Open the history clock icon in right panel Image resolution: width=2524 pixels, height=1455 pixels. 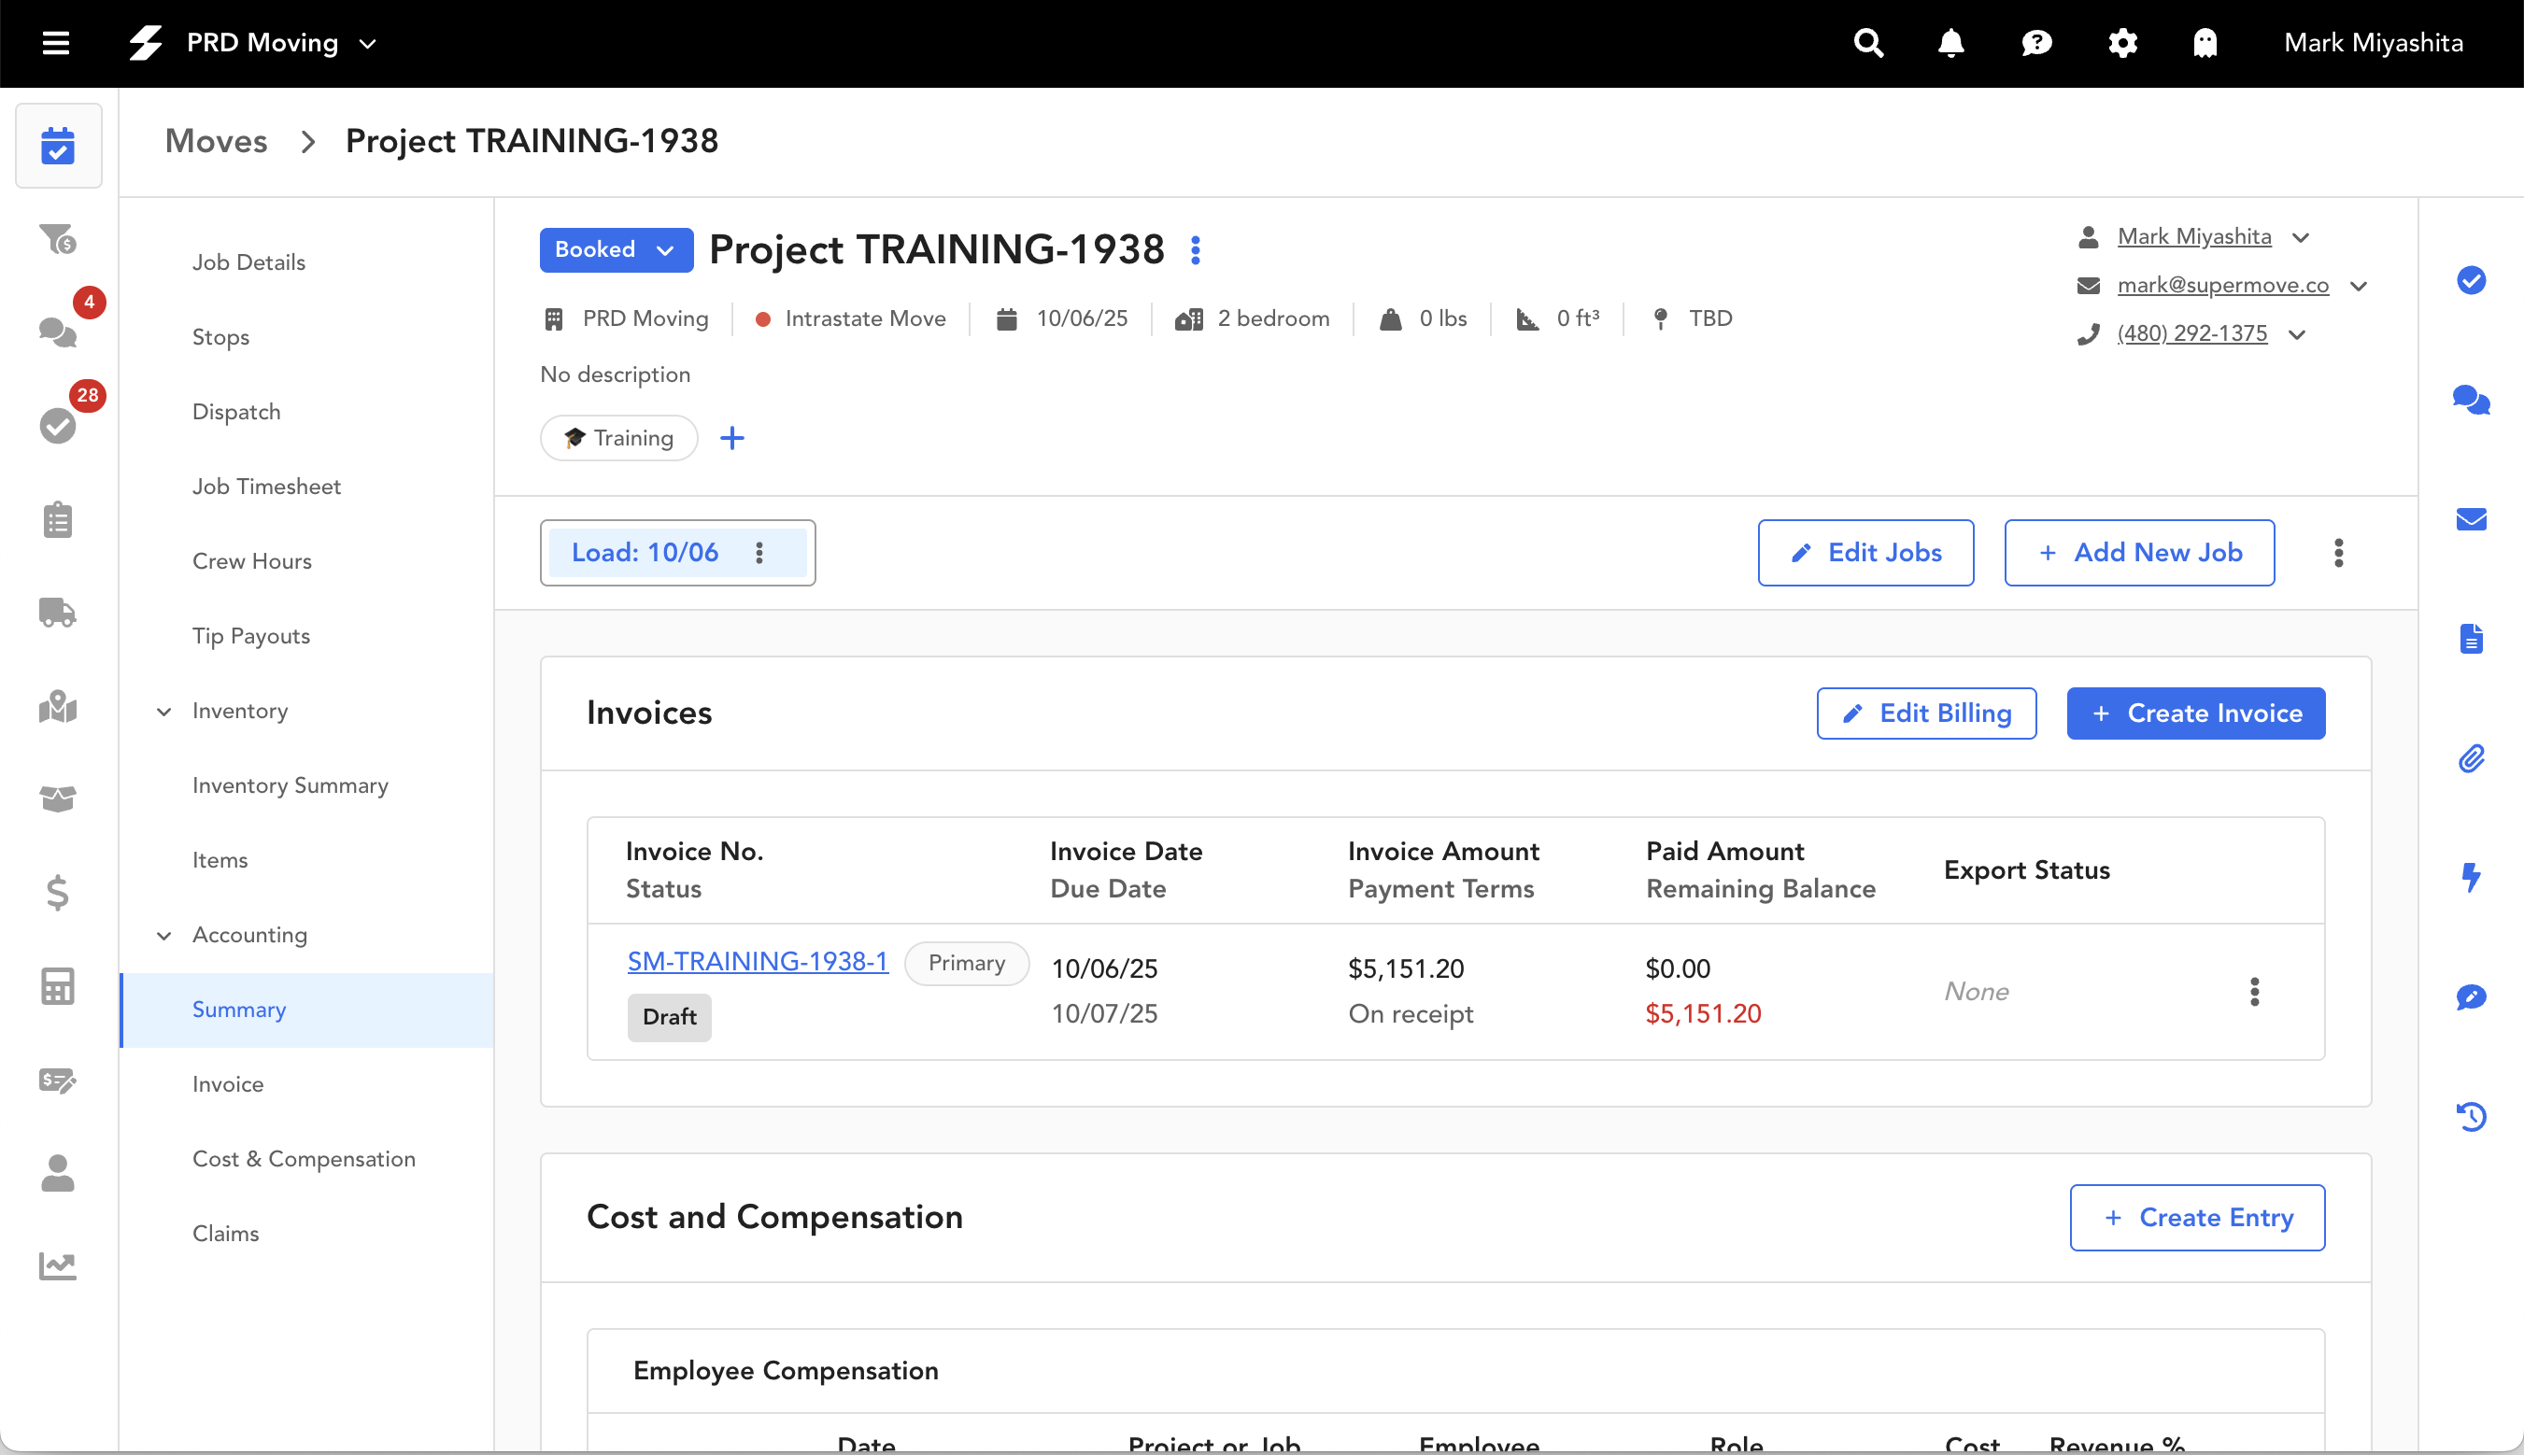[2471, 1116]
